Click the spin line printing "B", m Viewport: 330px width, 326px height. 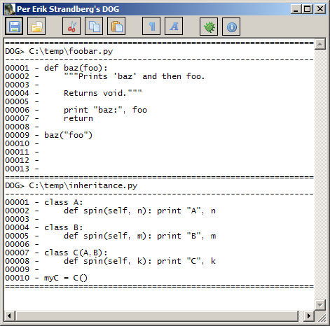click(139, 236)
